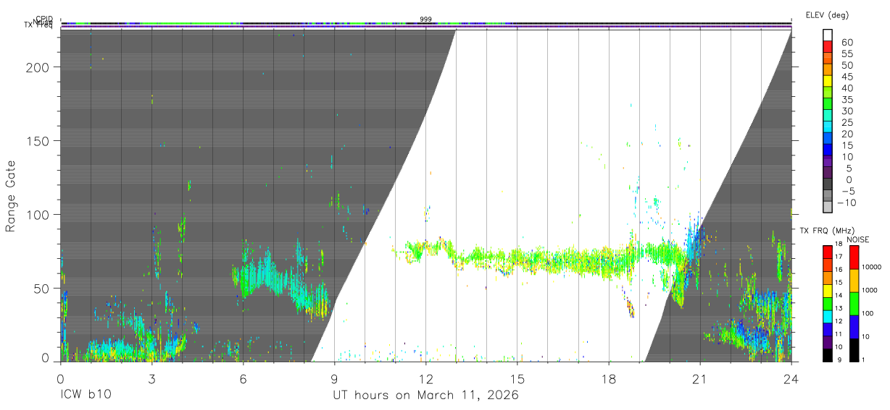Click the yellow swatch in ELEV colorbar
Viewport: 890px width, 410px height.
point(828,81)
